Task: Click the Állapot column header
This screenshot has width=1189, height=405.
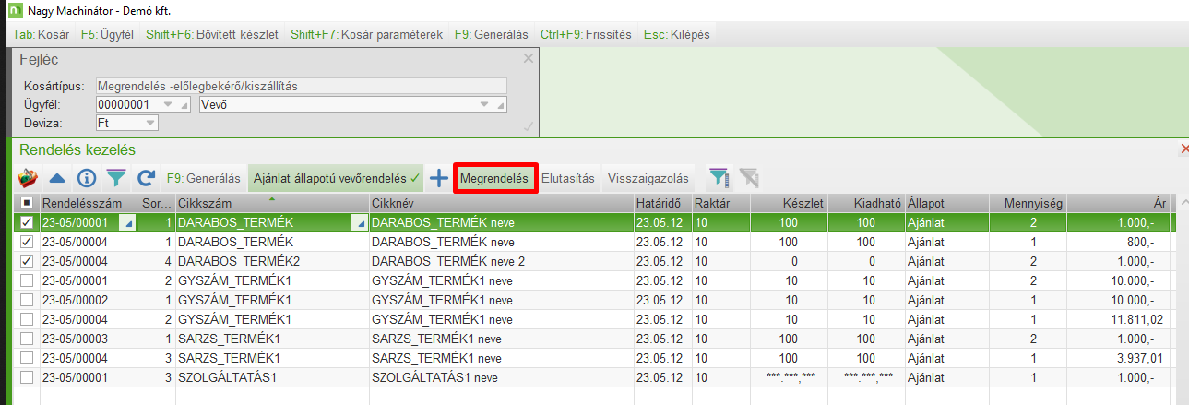Action: point(946,203)
